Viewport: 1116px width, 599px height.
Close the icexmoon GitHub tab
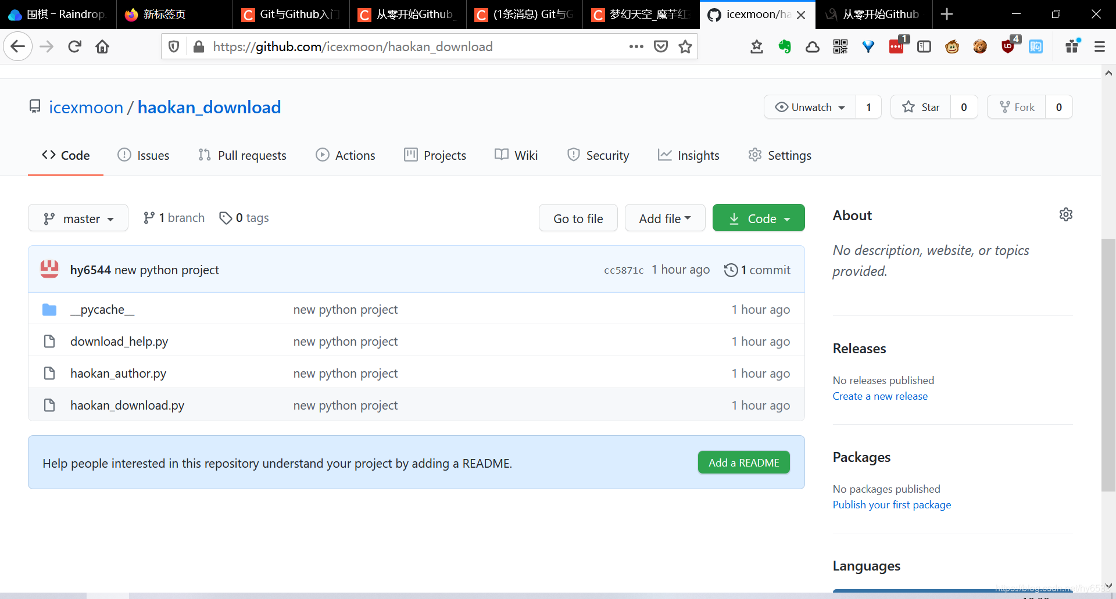click(801, 15)
